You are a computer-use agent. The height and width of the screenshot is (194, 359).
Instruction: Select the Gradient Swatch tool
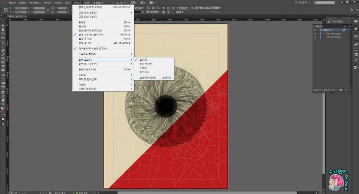pos(3,83)
